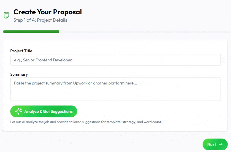Screen dimensions: 231x152
Task: Click the Project Title field label
Action: [21, 51]
